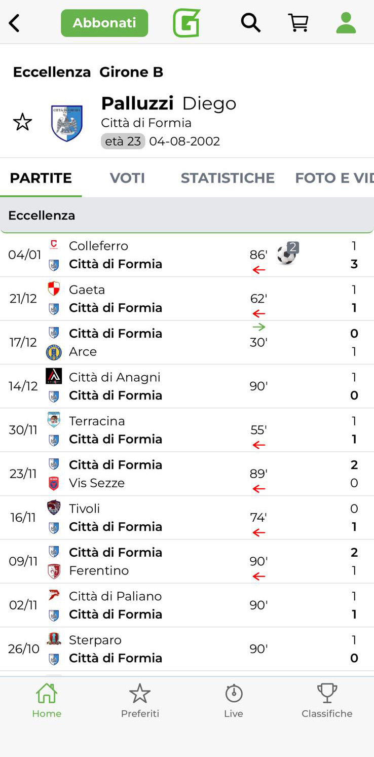
Task: Go to the Home tab
Action: point(47,700)
